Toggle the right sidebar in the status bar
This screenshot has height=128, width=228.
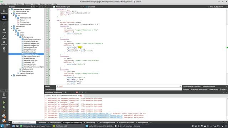tap(227, 122)
